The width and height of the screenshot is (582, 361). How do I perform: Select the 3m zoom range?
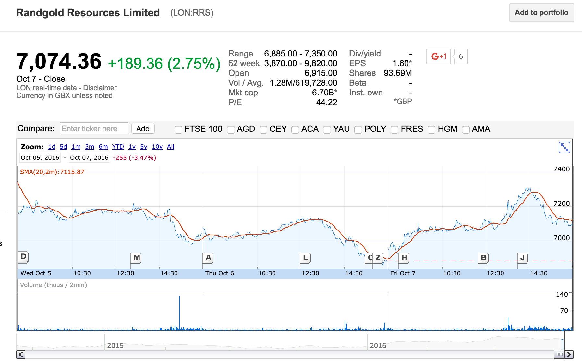click(x=90, y=147)
